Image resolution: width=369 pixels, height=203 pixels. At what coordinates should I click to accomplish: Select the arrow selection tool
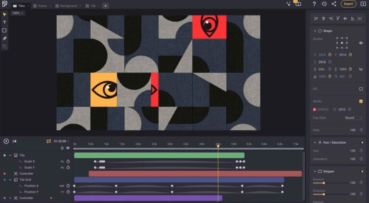tap(4, 14)
